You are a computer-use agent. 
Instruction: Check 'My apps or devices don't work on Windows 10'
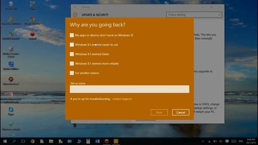pyautogui.click(x=72, y=35)
